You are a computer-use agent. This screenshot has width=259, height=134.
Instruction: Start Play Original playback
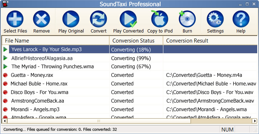point(71,19)
